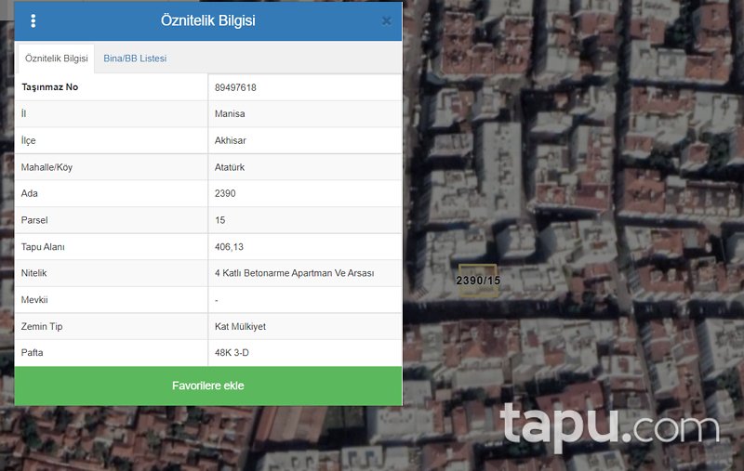Click the Pafta value 48K 3-D
The image size is (744, 471).
click(x=232, y=352)
